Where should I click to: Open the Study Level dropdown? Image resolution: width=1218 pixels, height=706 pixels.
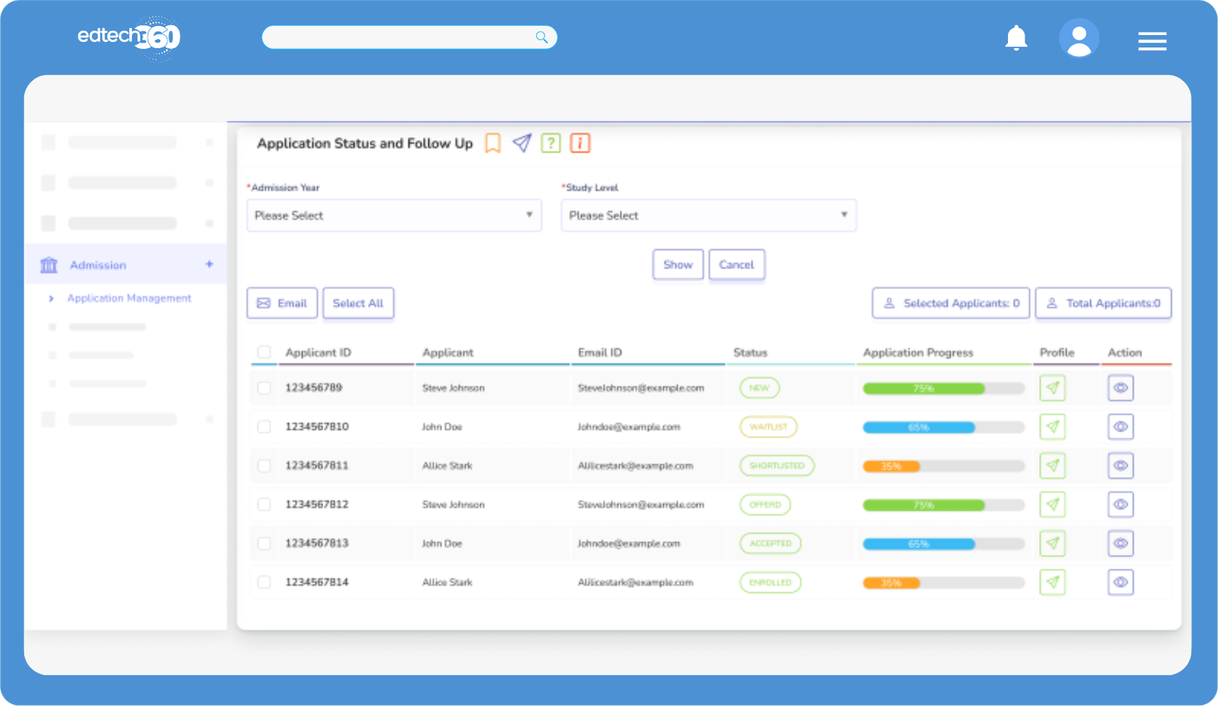click(708, 215)
